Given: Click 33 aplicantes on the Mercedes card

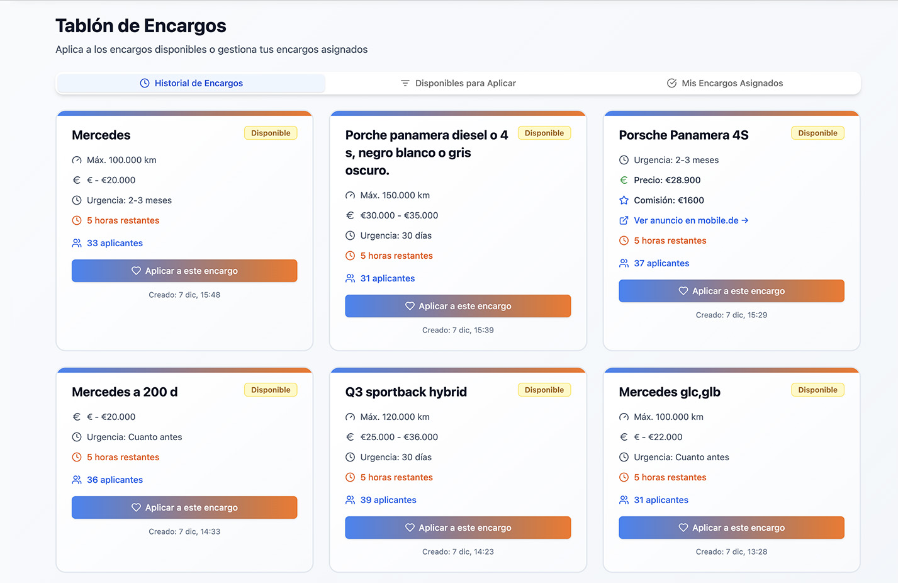Looking at the screenshot, I should pos(115,243).
